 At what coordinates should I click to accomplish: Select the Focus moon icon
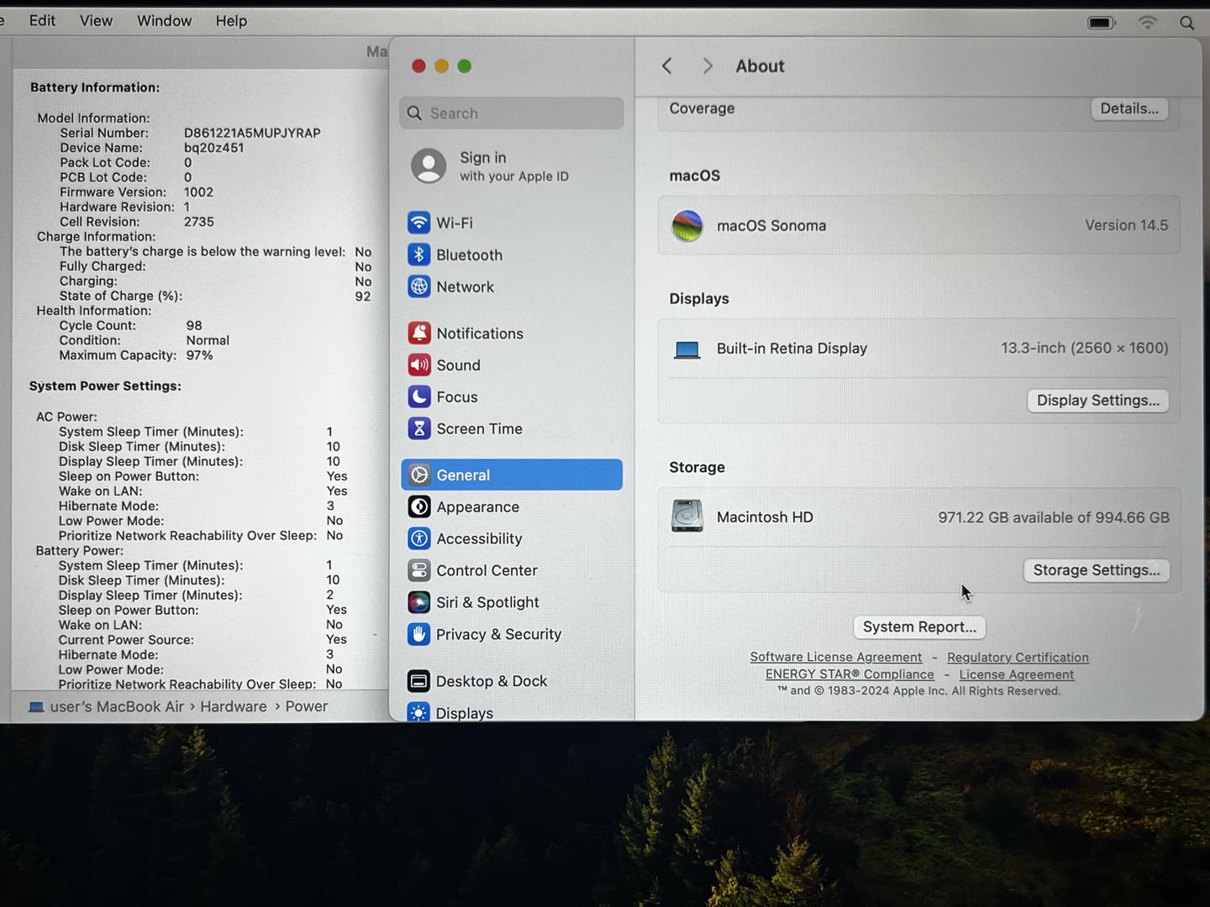(418, 397)
